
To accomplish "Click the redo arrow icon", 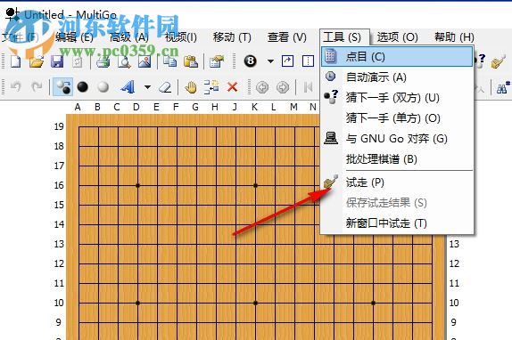I will pos(37,87).
